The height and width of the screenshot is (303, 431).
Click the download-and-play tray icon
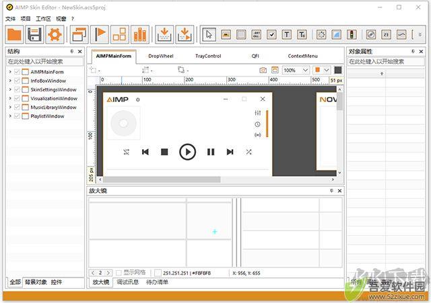185,34
